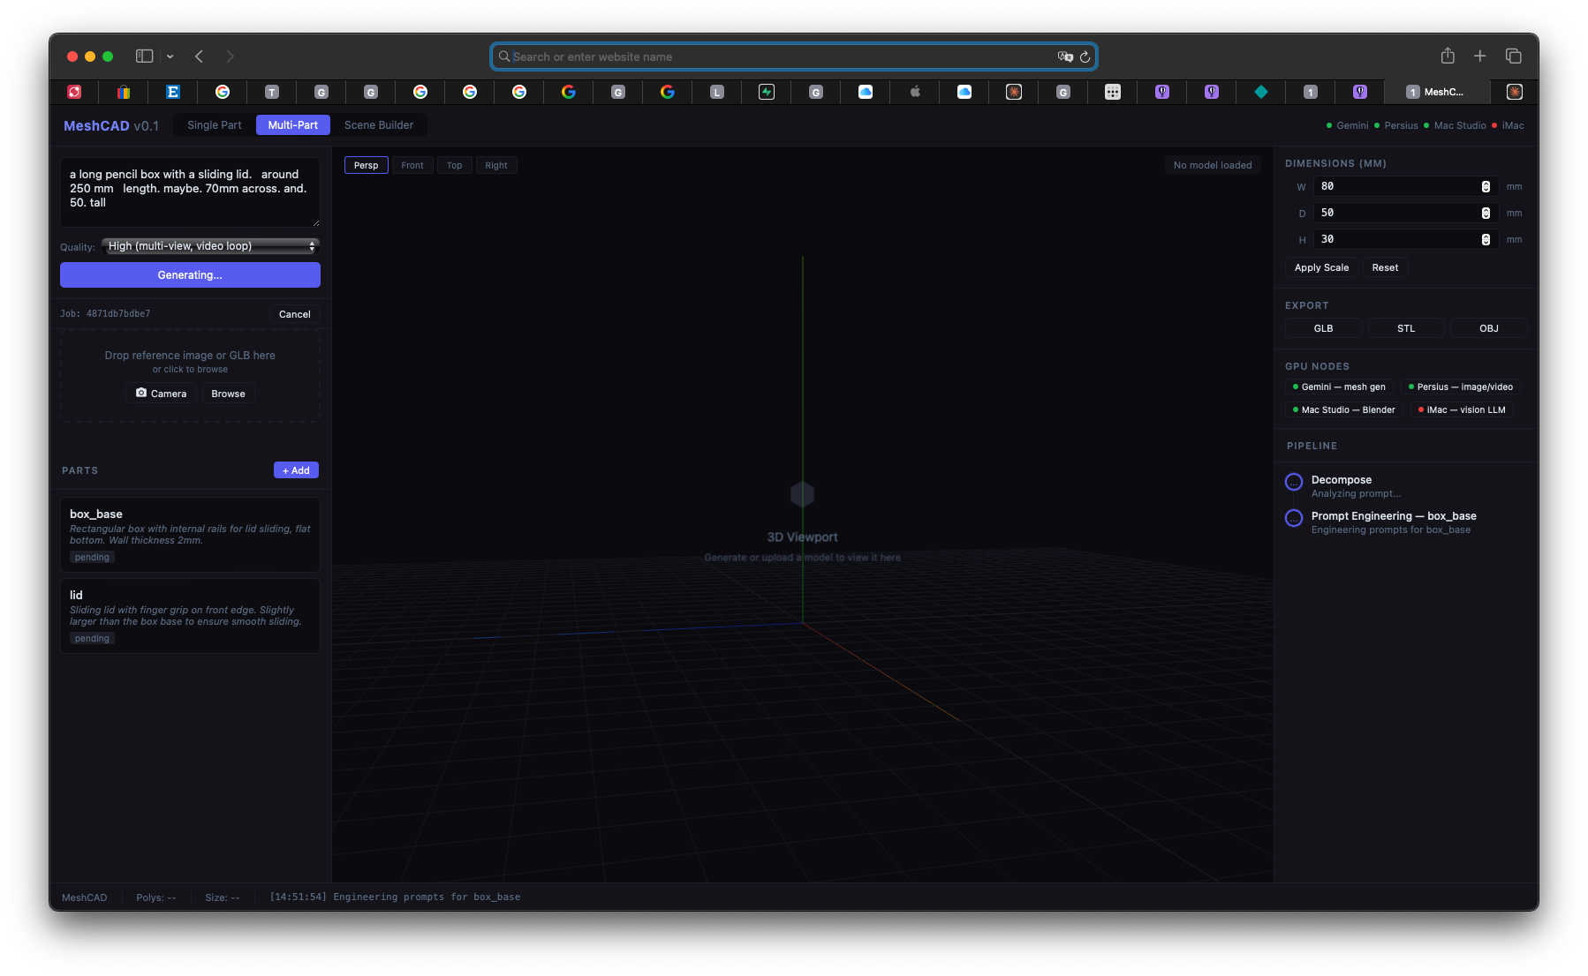Enable the Right view in viewport
The width and height of the screenshot is (1588, 976).
coord(496,165)
